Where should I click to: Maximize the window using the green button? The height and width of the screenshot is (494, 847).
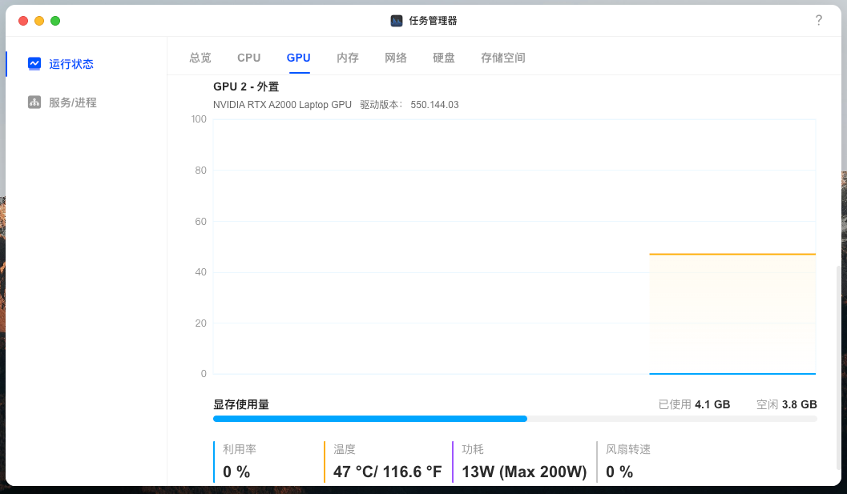tap(55, 21)
